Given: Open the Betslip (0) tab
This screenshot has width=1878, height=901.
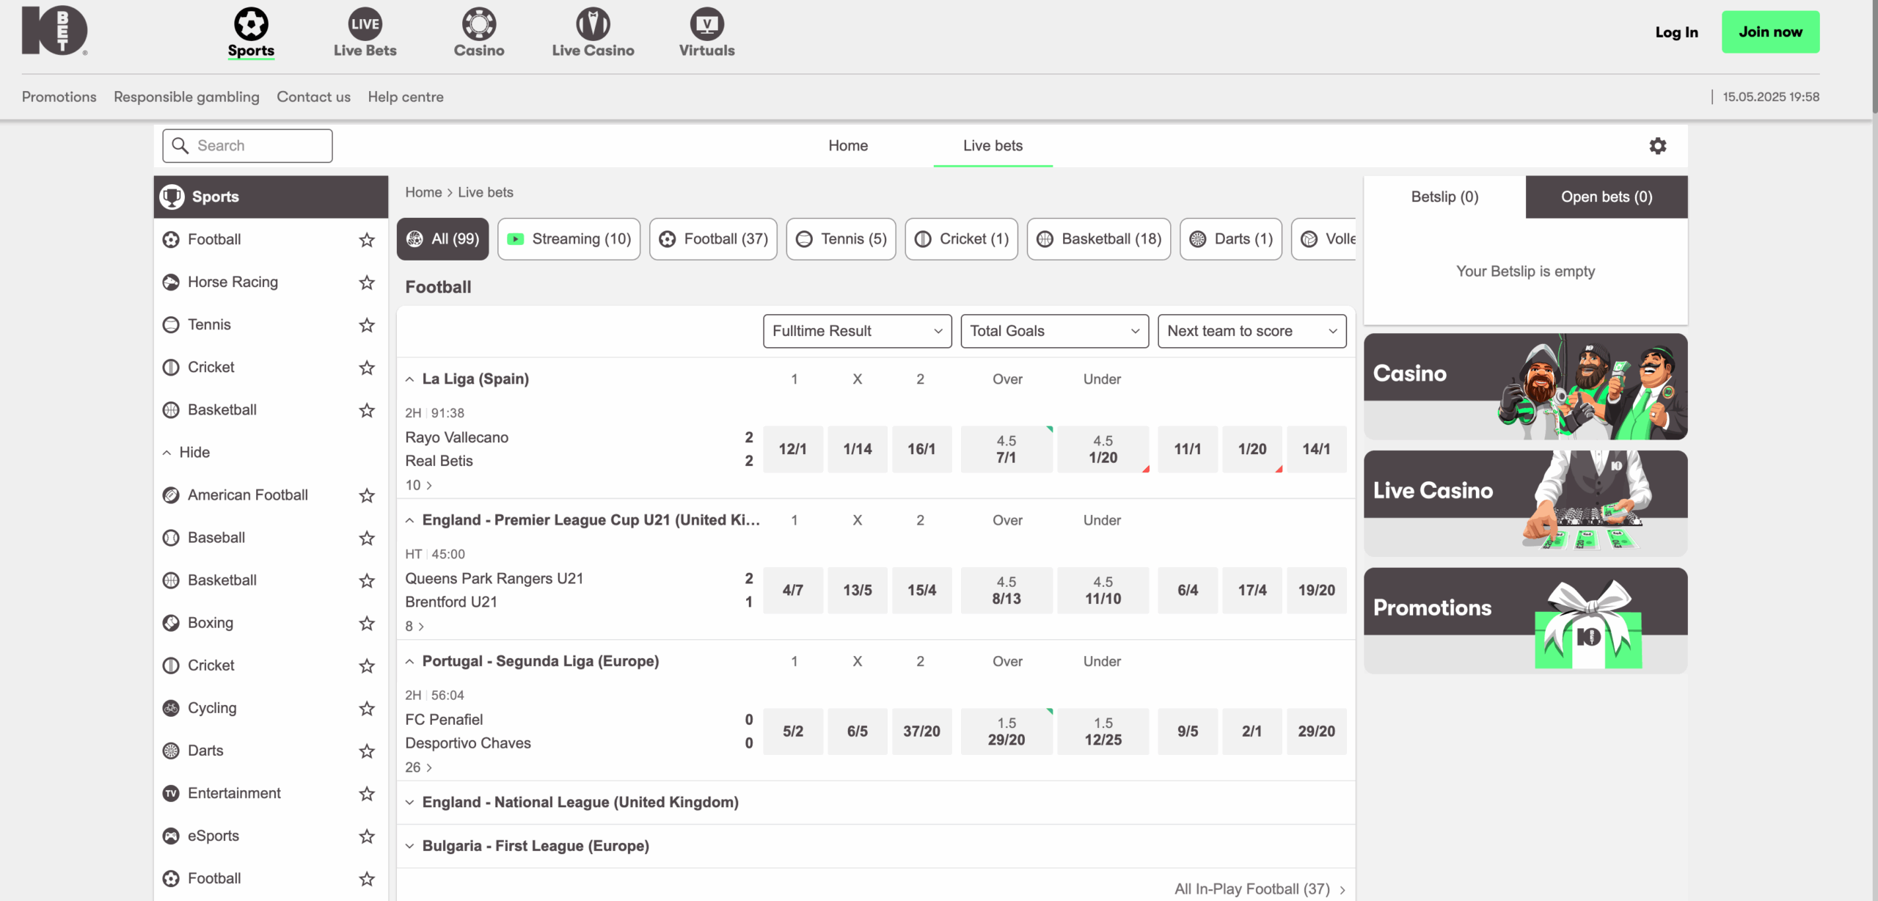Looking at the screenshot, I should pyautogui.click(x=1444, y=197).
